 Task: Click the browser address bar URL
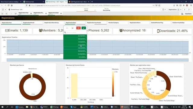76,5
